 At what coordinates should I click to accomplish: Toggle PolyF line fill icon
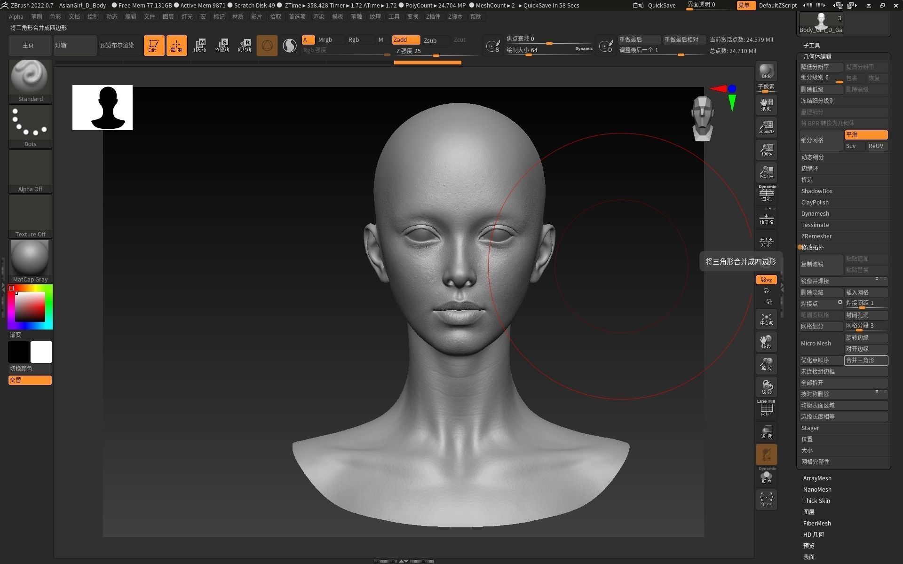point(766,408)
